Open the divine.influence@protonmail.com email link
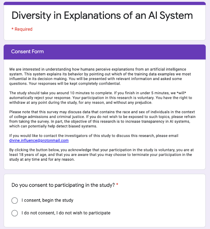210x229 pixels. pyautogui.click(x=39, y=141)
